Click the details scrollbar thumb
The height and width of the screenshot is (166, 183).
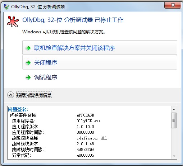pyautogui.click(x=174, y=120)
